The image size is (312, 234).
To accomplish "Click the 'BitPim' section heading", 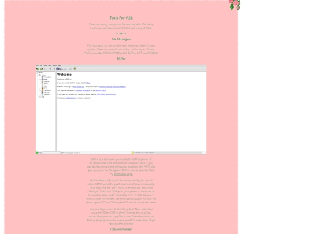I will 121,58.
